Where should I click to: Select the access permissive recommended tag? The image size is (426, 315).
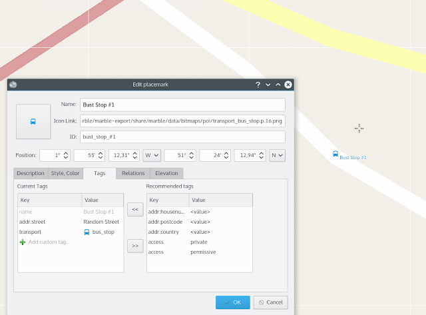(x=200, y=252)
